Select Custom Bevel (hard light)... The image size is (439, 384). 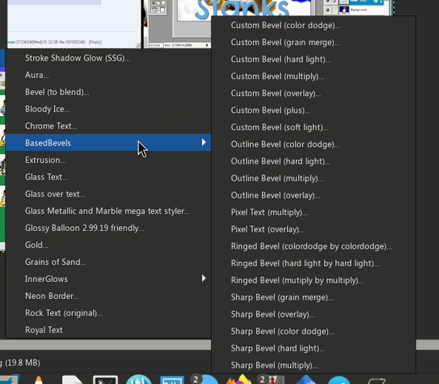[x=313, y=59]
